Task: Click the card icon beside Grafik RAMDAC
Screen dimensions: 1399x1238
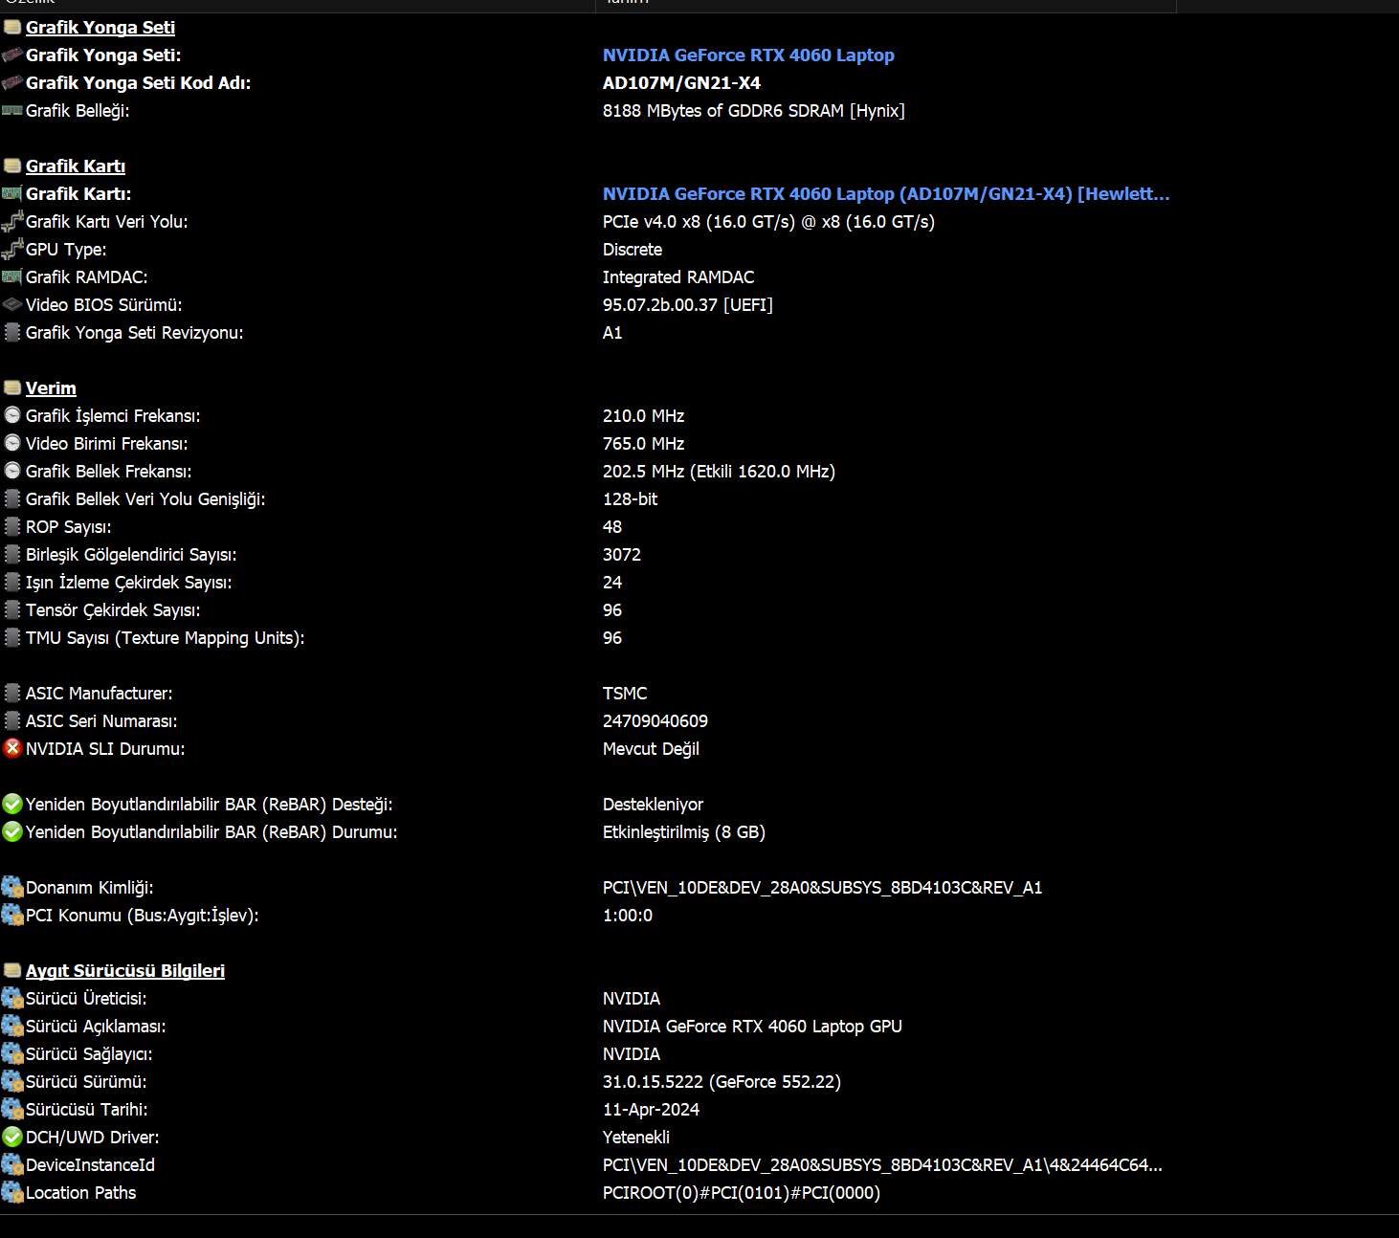Action: 12,277
